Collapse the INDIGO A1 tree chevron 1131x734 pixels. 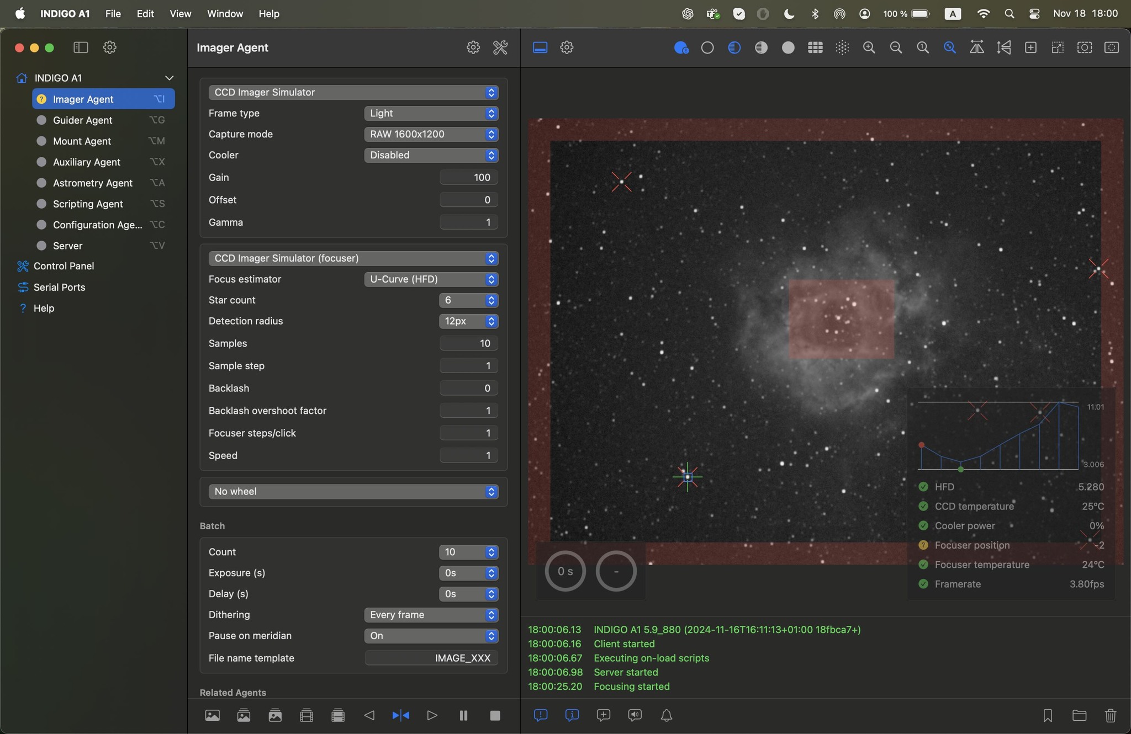click(x=170, y=78)
